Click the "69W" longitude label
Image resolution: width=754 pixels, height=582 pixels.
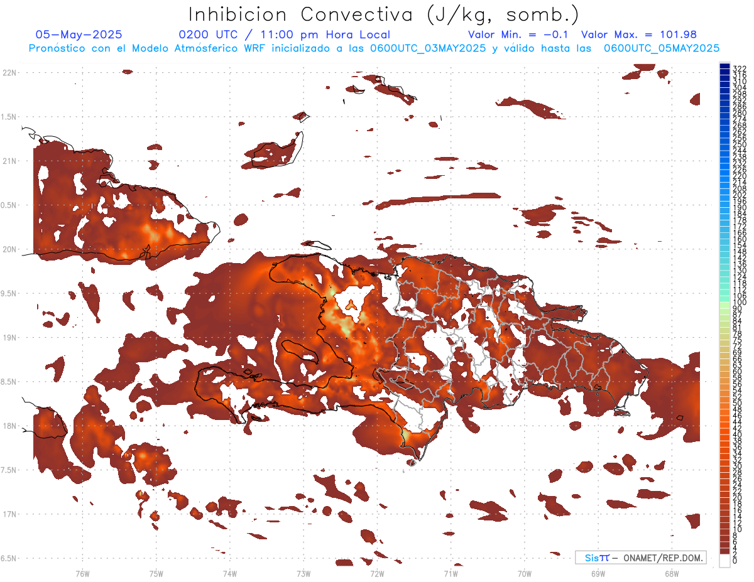pyautogui.click(x=598, y=573)
